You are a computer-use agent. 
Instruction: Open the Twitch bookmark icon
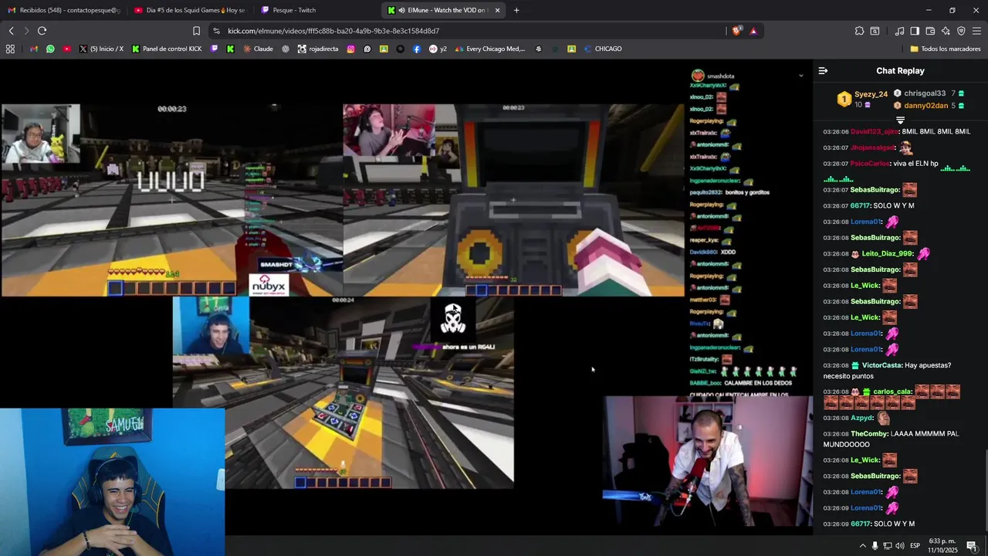215,49
